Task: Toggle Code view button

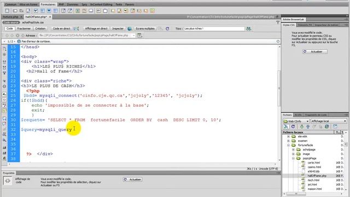Action: pos(10,28)
